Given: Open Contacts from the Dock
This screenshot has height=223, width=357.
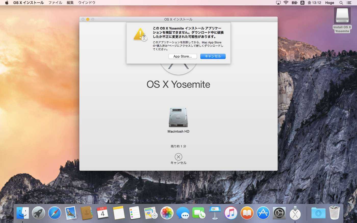Looking at the screenshot, I should (x=87, y=213).
